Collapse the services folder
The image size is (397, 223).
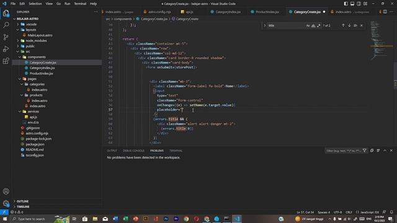pyautogui.click(x=33, y=111)
